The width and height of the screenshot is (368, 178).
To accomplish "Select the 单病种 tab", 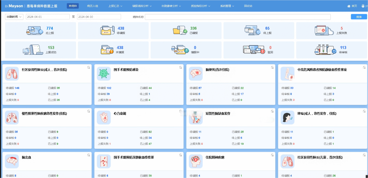I will click(x=72, y=5).
